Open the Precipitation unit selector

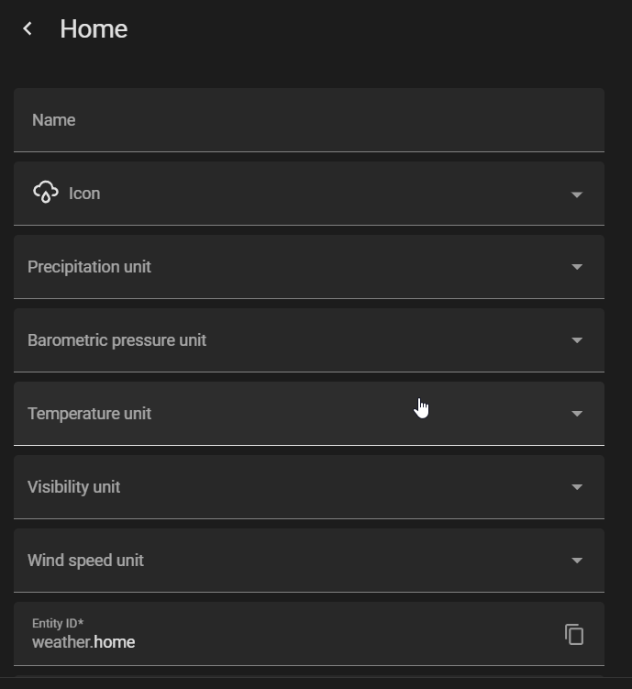point(309,267)
